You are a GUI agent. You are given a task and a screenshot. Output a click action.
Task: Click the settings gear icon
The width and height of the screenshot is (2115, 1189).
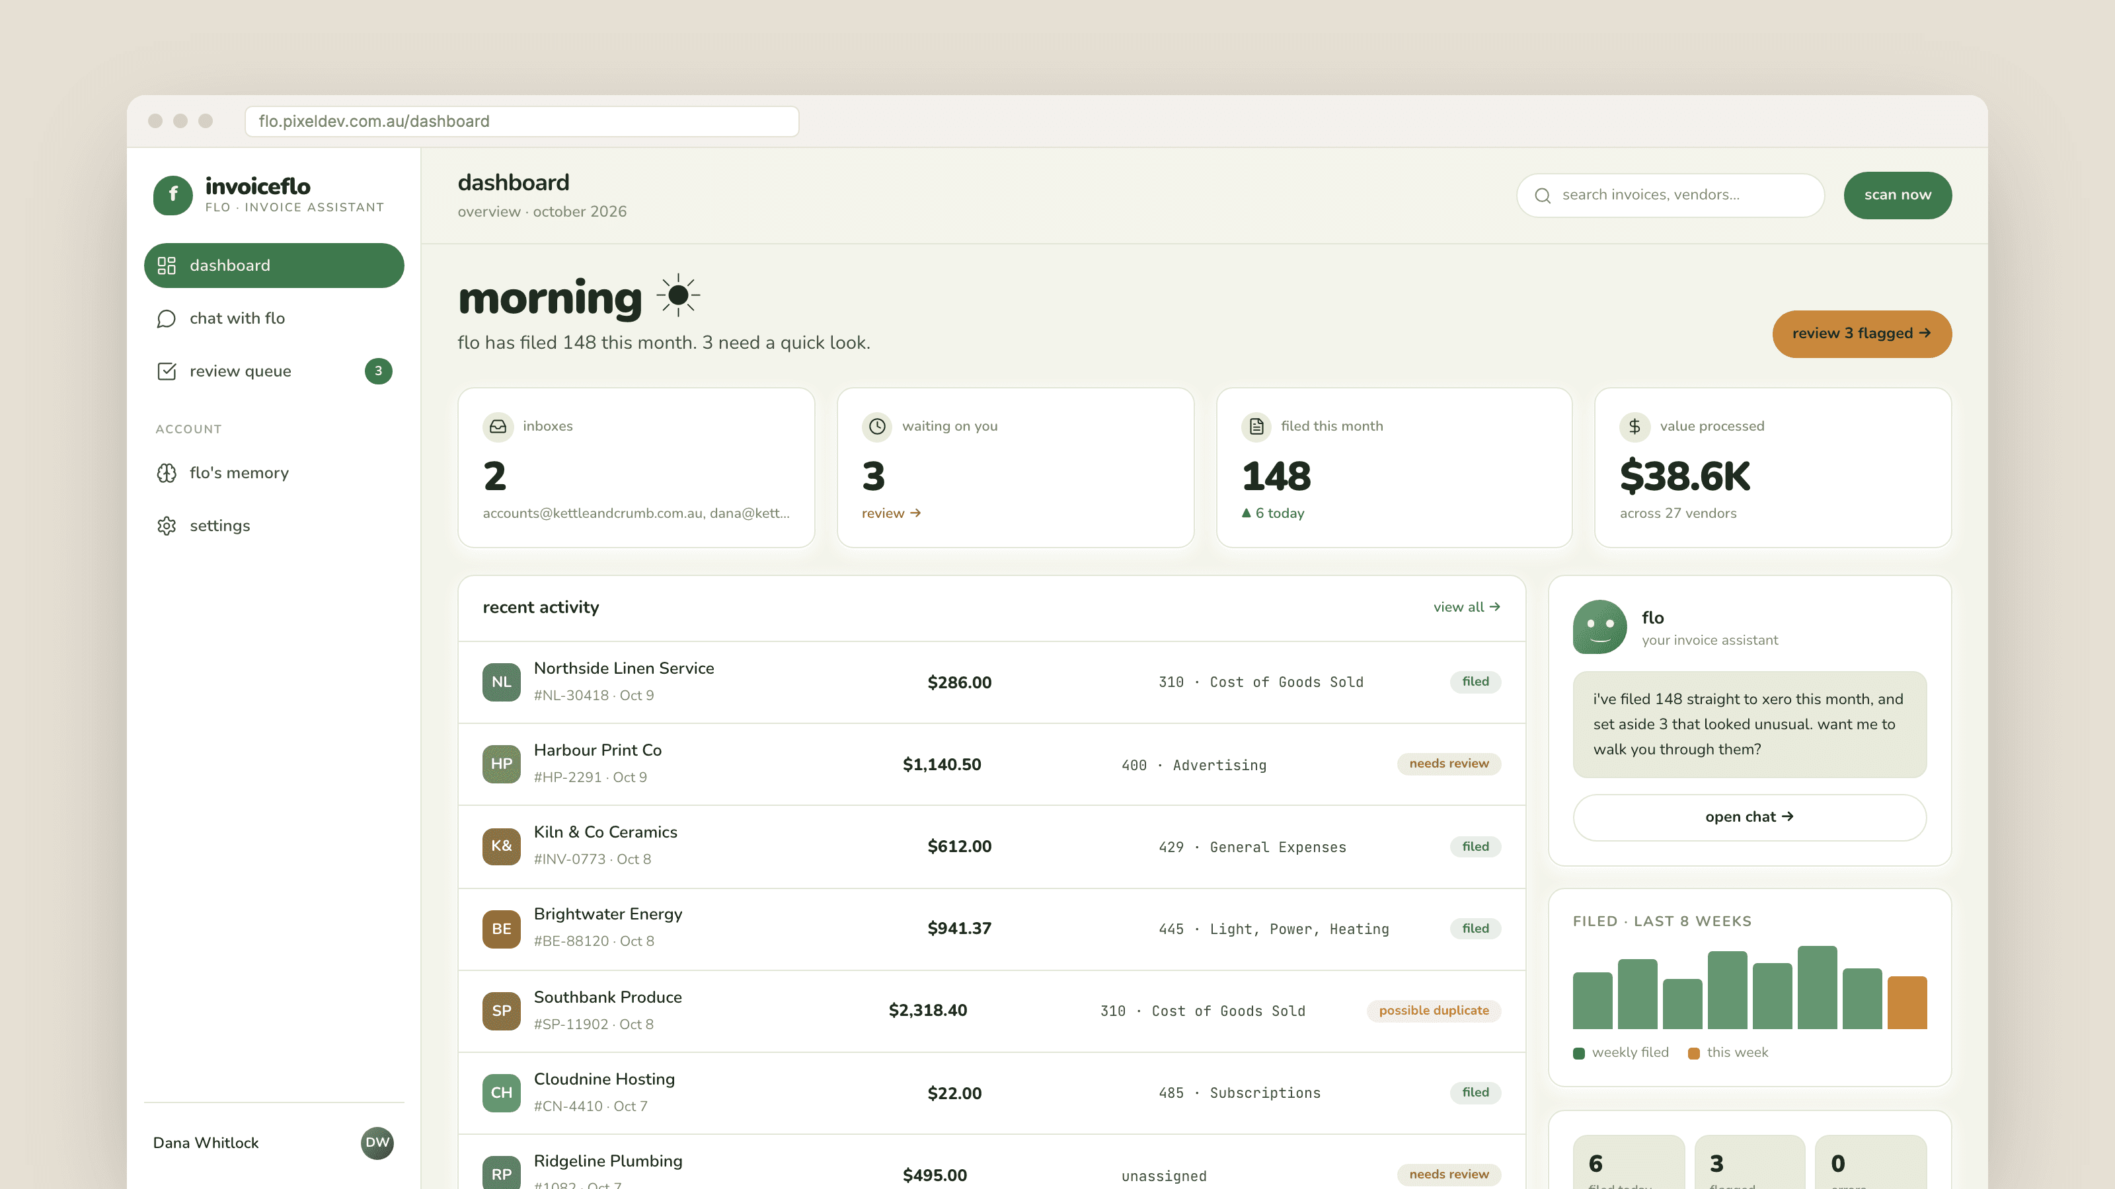(x=167, y=526)
